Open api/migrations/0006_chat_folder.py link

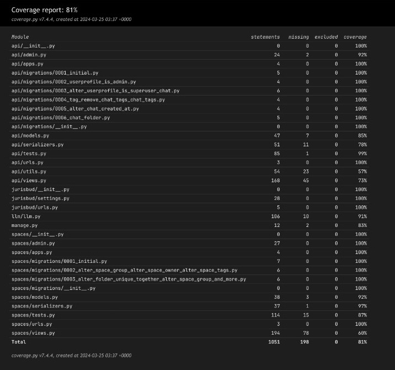point(61,118)
